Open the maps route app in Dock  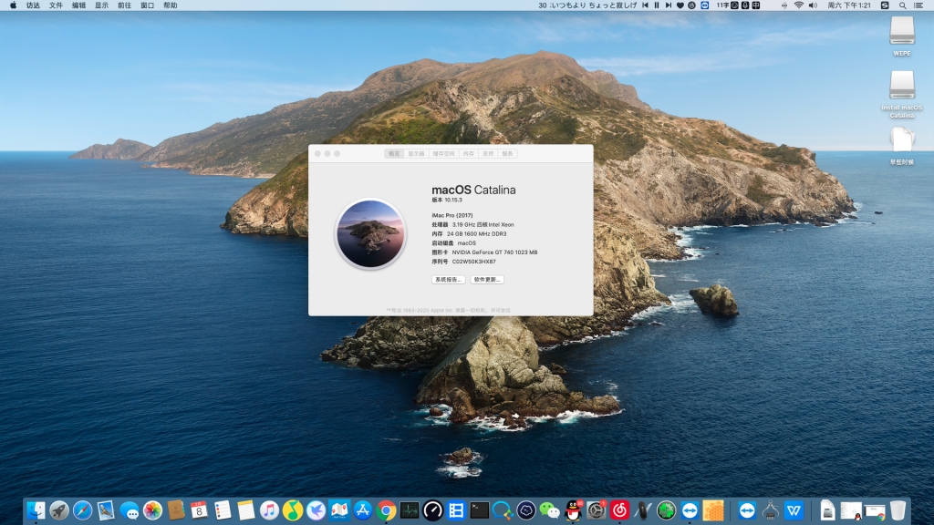[339, 510]
